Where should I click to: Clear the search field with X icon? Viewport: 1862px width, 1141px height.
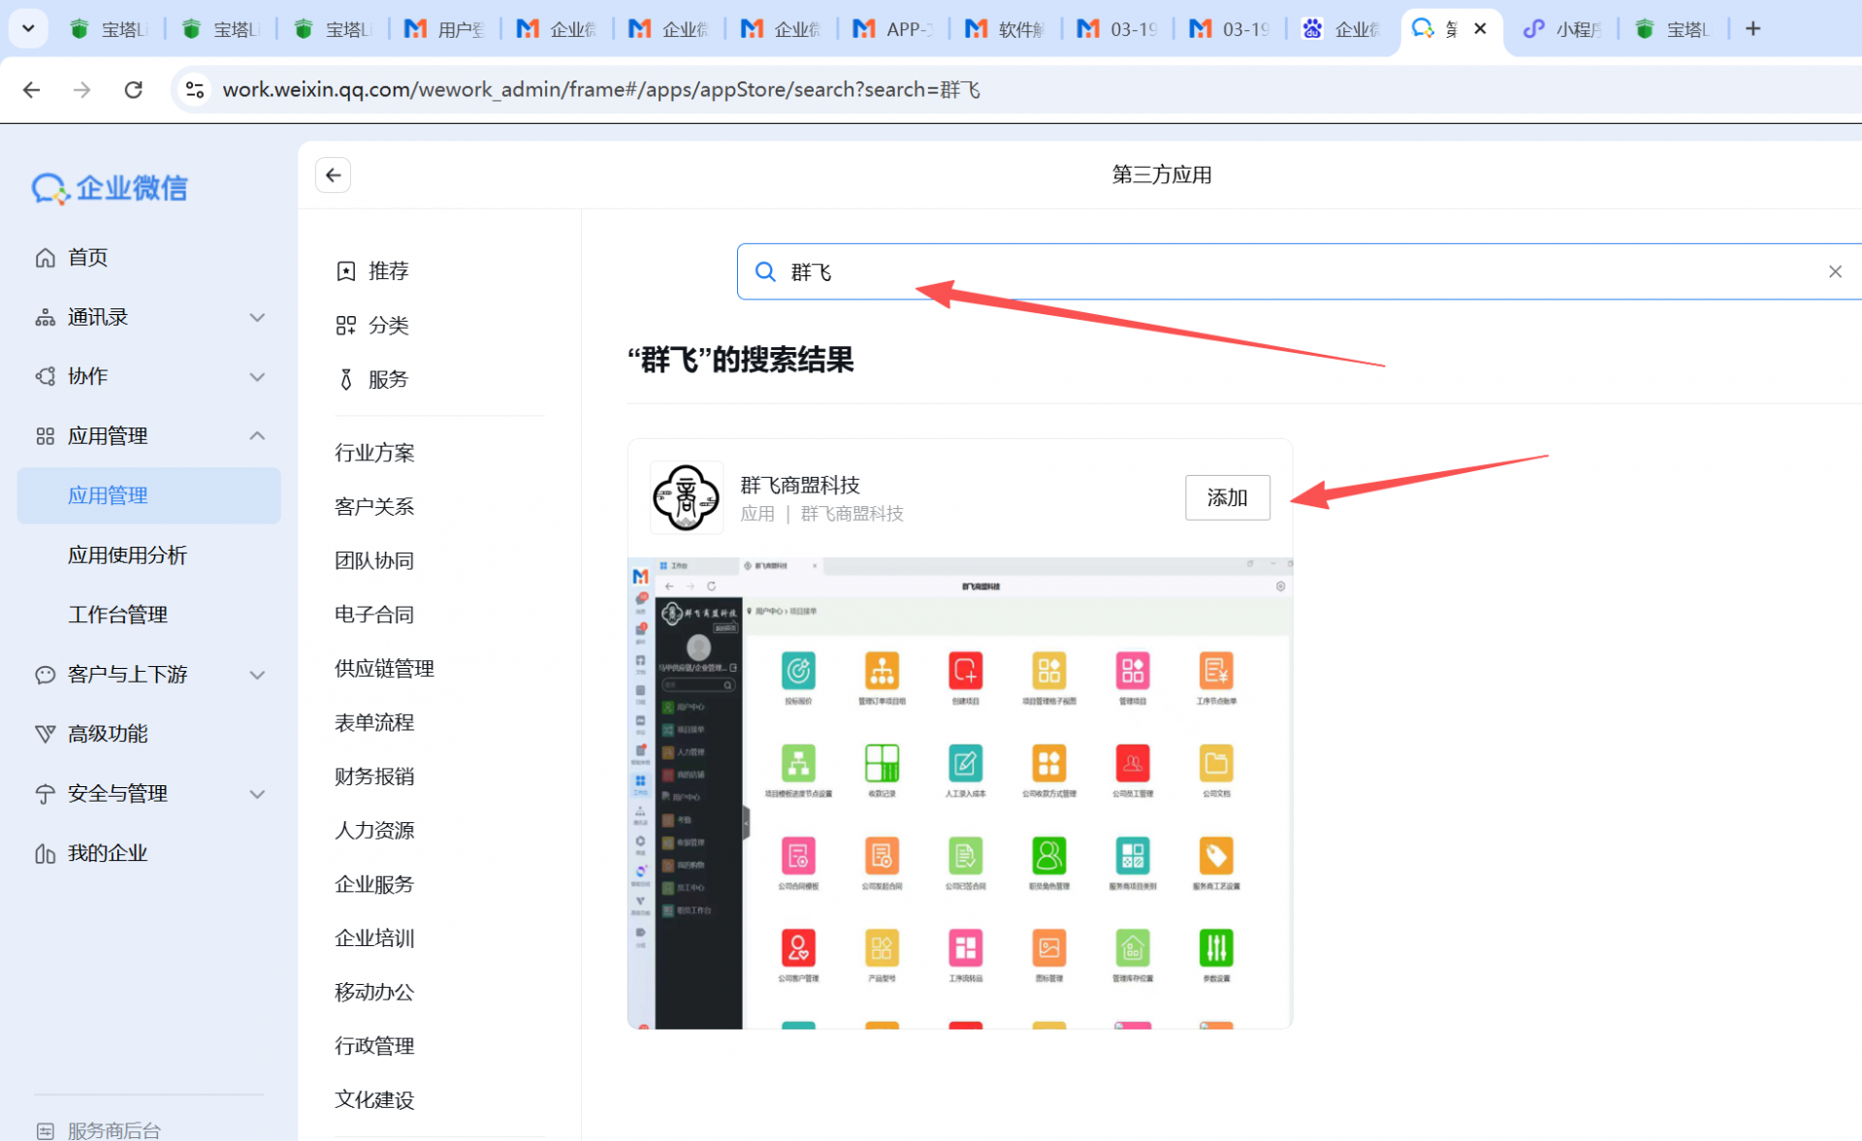(x=1834, y=271)
